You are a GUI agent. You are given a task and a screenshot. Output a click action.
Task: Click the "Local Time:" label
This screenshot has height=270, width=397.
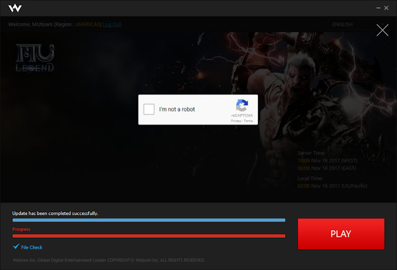310,178
